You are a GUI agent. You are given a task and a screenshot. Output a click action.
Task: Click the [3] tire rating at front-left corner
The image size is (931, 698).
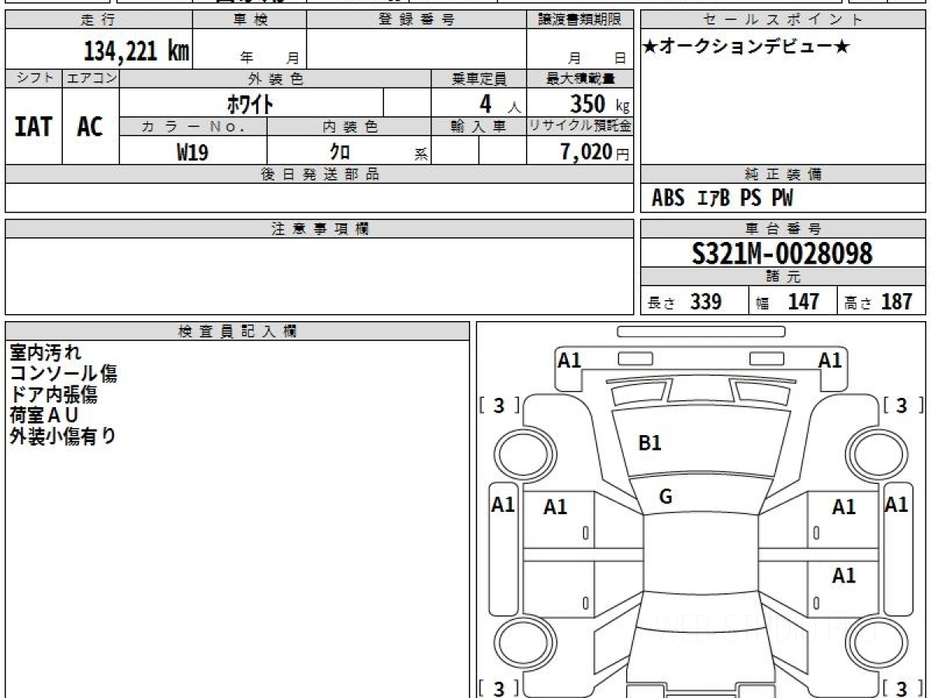tap(499, 405)
